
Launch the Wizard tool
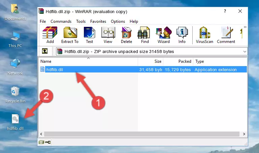[x=164, y=35]
